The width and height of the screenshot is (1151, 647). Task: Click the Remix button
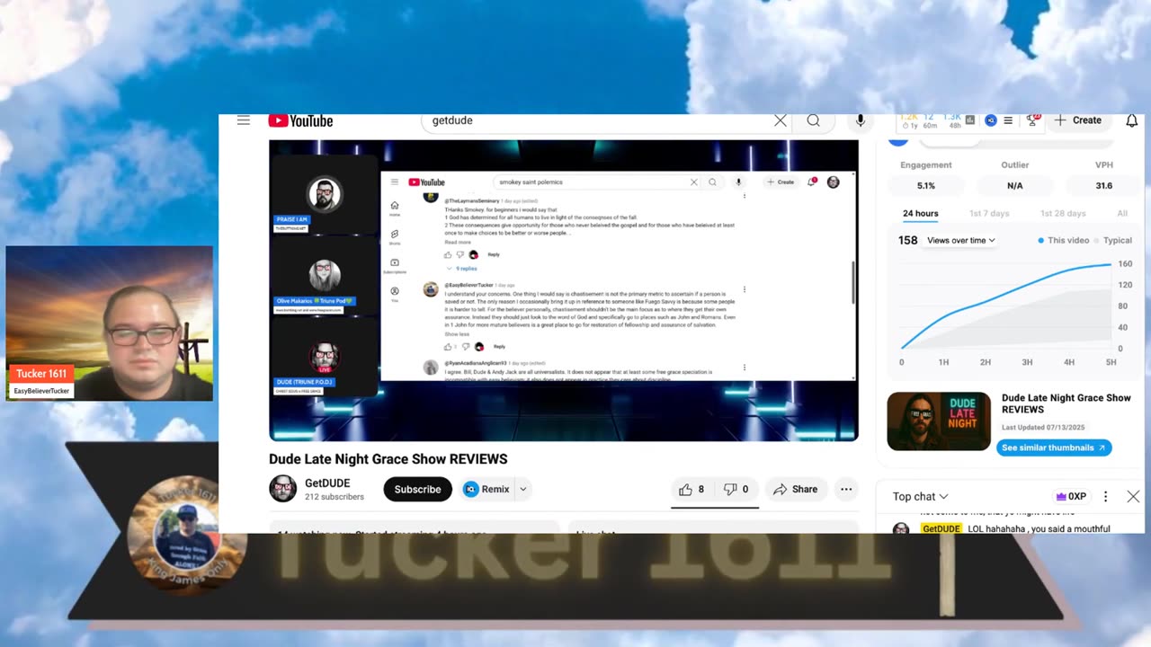pos(486,489)
